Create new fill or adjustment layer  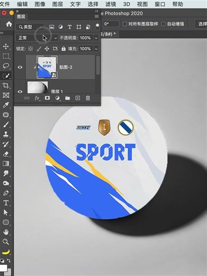coord(57,98)
